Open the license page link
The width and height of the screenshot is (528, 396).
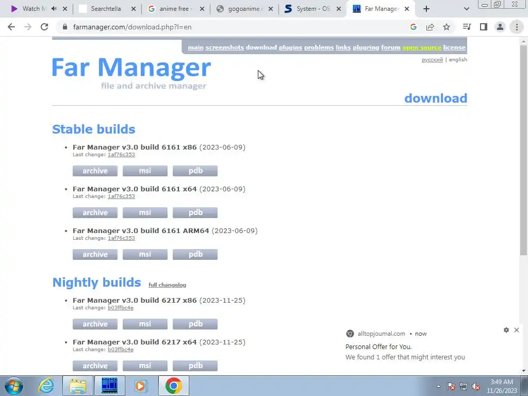(454, 47)
